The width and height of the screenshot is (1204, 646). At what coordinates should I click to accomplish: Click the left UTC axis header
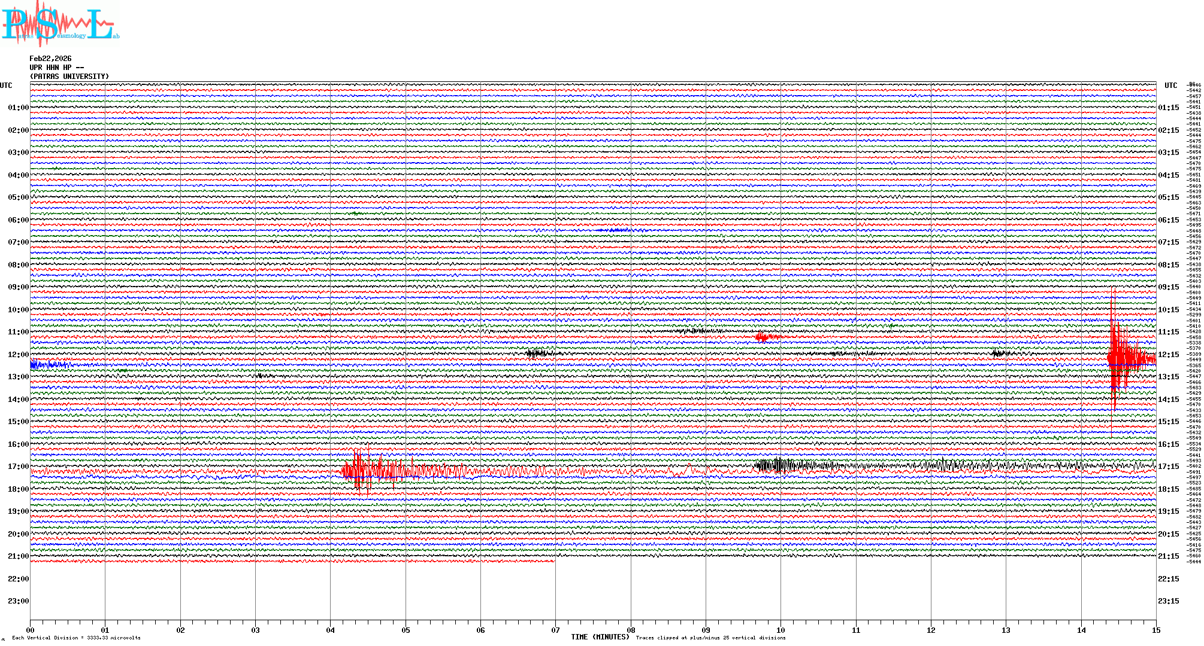[x=6, y=86]
